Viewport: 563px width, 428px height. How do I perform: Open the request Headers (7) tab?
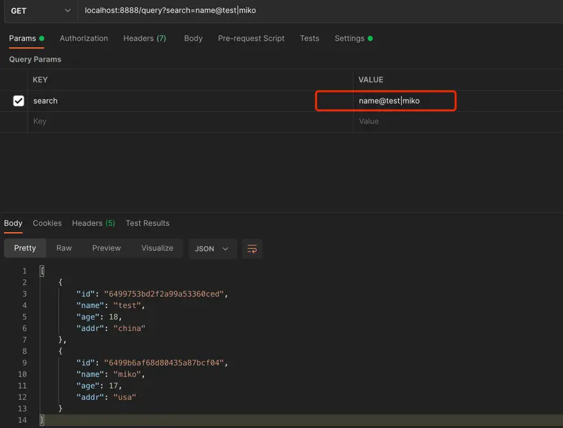click(144, 38)
